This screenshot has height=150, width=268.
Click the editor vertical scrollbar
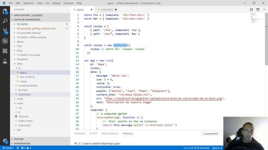pyautogui.click(x=266, y=39)
